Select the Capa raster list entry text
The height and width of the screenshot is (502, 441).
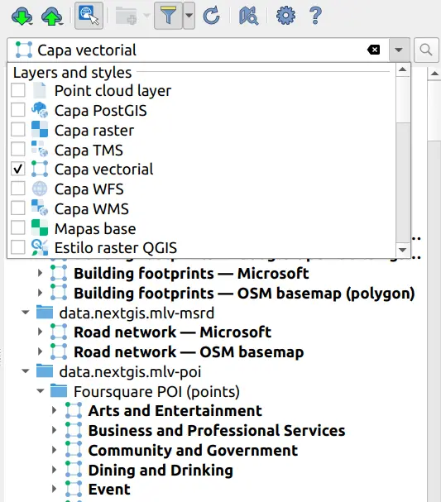click(94, 131)
